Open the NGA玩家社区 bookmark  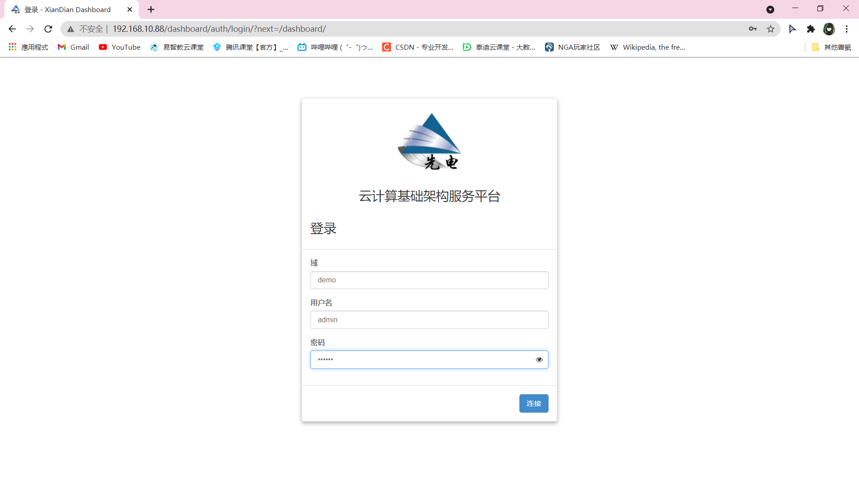(572, 47)
